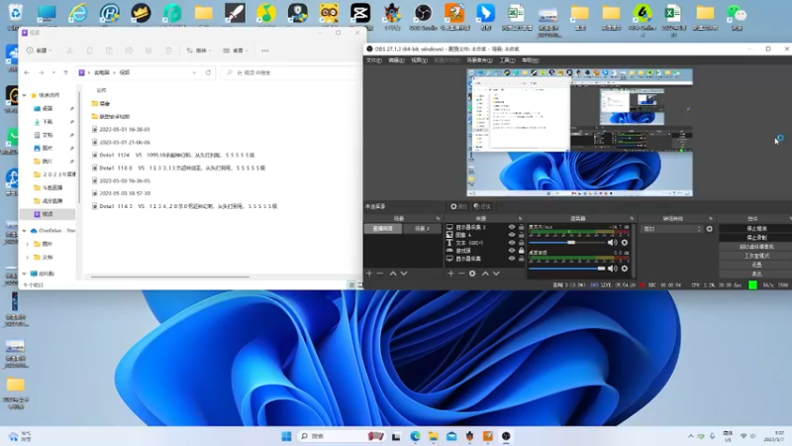This screenshot has height=446, width=792.
Task: Add a new source with the plus icon
Action: click(450, 274)
